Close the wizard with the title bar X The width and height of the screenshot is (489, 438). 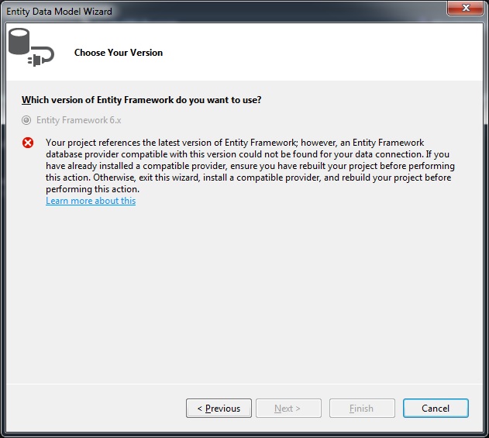466,8
